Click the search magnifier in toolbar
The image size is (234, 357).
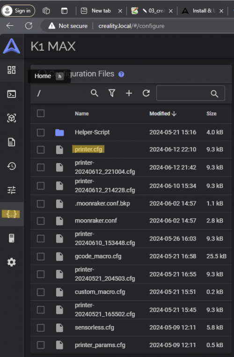pos(95,93)
